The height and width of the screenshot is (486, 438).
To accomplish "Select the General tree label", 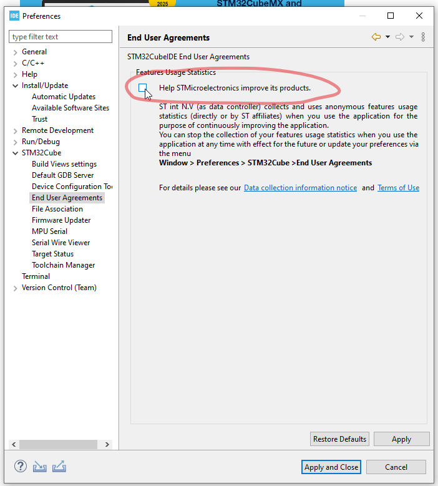I will pos(34,52).
